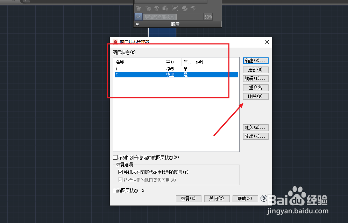This screenshot has height=223, width=348.
Task: Click the 重命名 button
Action: click(256, 88)
